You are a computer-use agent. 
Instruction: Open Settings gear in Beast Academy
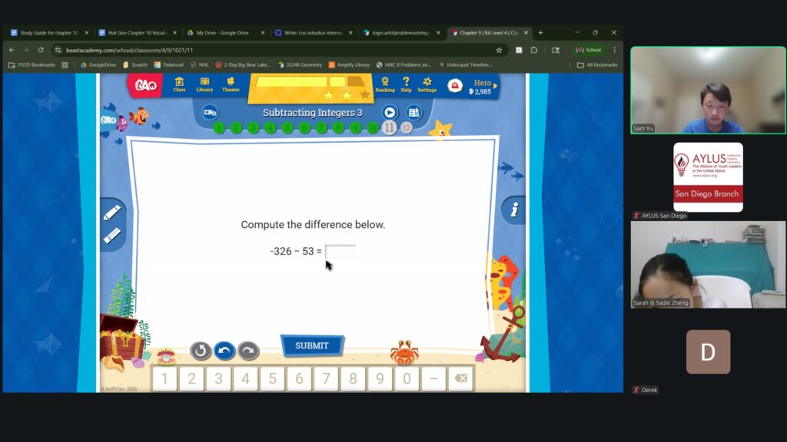click(427, 84)
